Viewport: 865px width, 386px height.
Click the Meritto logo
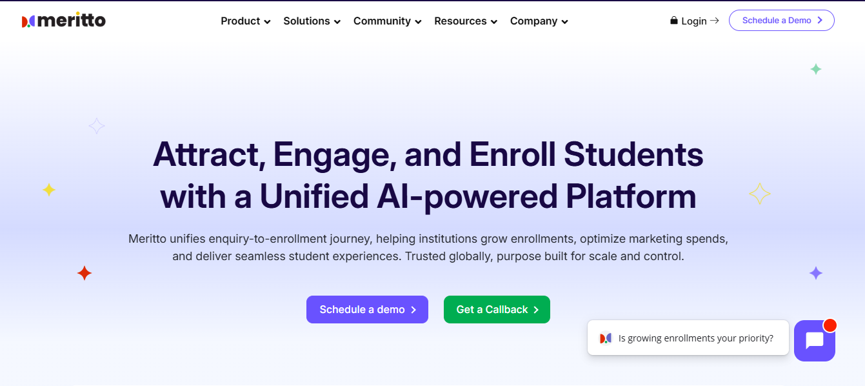click(x=63, y=21)
